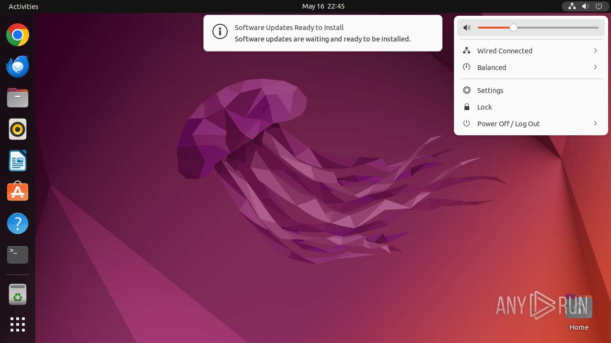Click the power icon in top bar
611x343 pixels.
[x=599, y=6]
